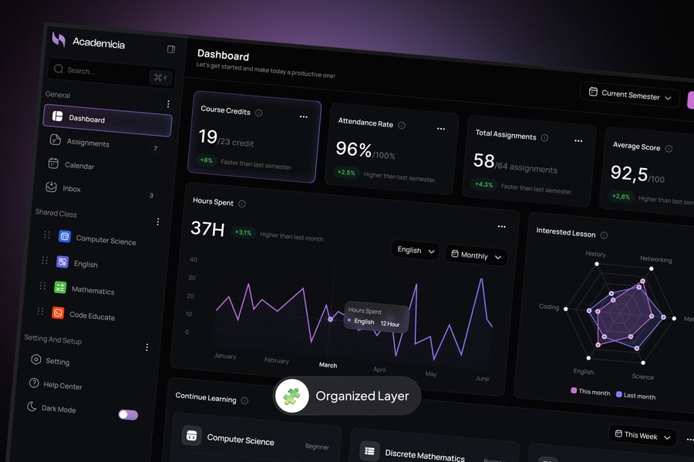Go to Inbox in the sidebar
Screen dimensions: 694x462
click(71, 188)
